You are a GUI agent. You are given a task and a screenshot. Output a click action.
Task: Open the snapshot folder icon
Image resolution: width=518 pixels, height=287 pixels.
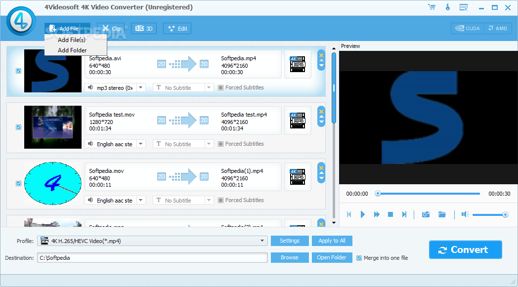pos(442,215)
